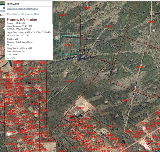Open View More Property Information link
Viewport: 160px width, 152px height.
22,9
